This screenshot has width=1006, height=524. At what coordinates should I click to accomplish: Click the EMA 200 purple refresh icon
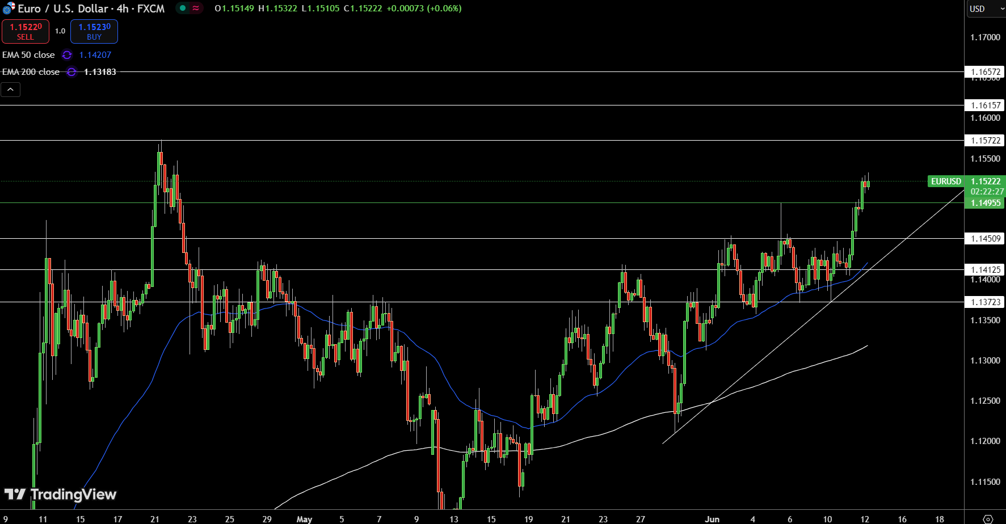pos(71,72)
